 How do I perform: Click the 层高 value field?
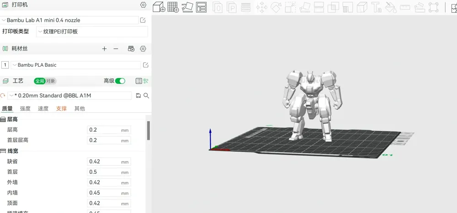pyautogui.click(x=109, y=130)
